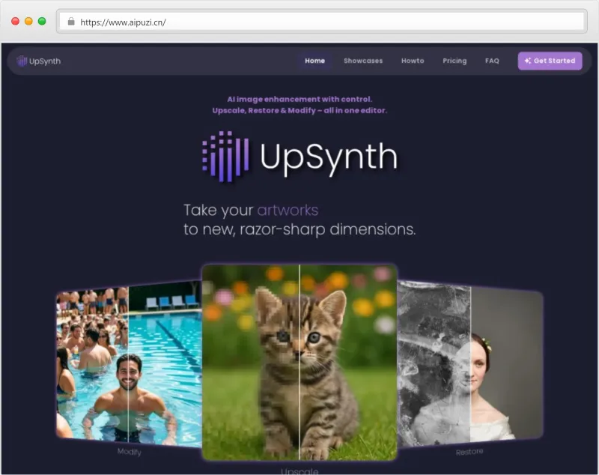Click the "AI image enhancement with control." tagline

[299, 99]
